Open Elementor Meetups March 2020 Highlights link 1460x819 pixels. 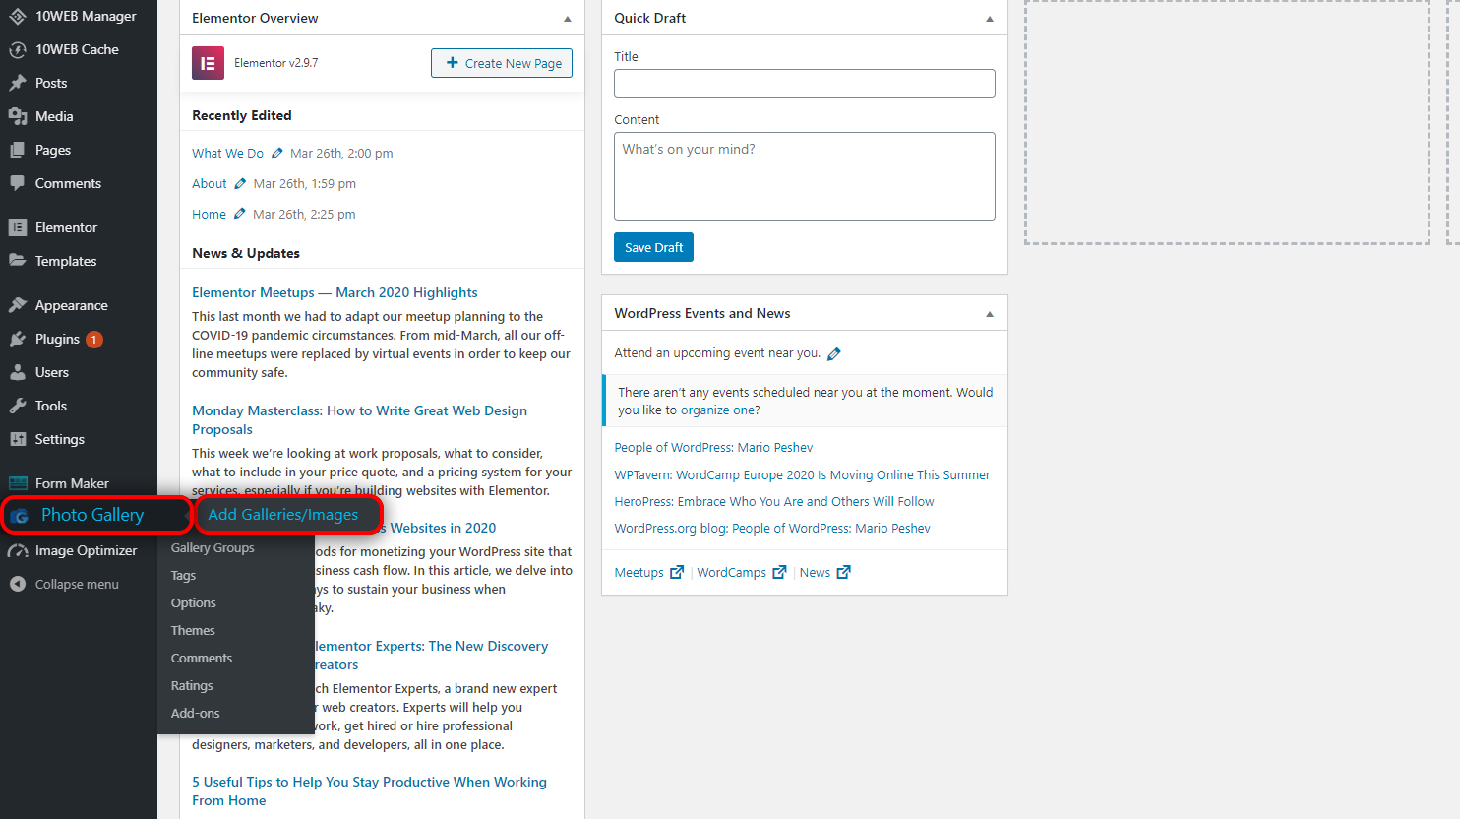coord(335,292)
